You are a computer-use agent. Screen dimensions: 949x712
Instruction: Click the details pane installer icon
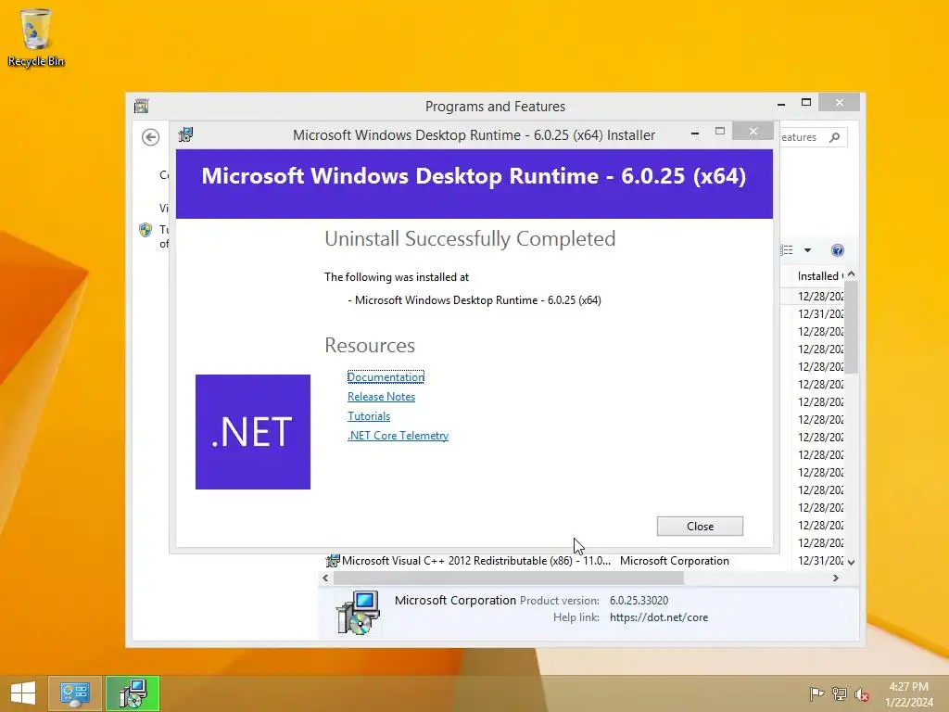tap(358, 612)
